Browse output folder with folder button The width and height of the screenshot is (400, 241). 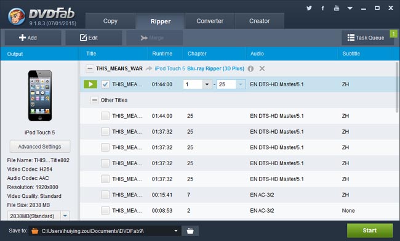click(x=190, y=231)
